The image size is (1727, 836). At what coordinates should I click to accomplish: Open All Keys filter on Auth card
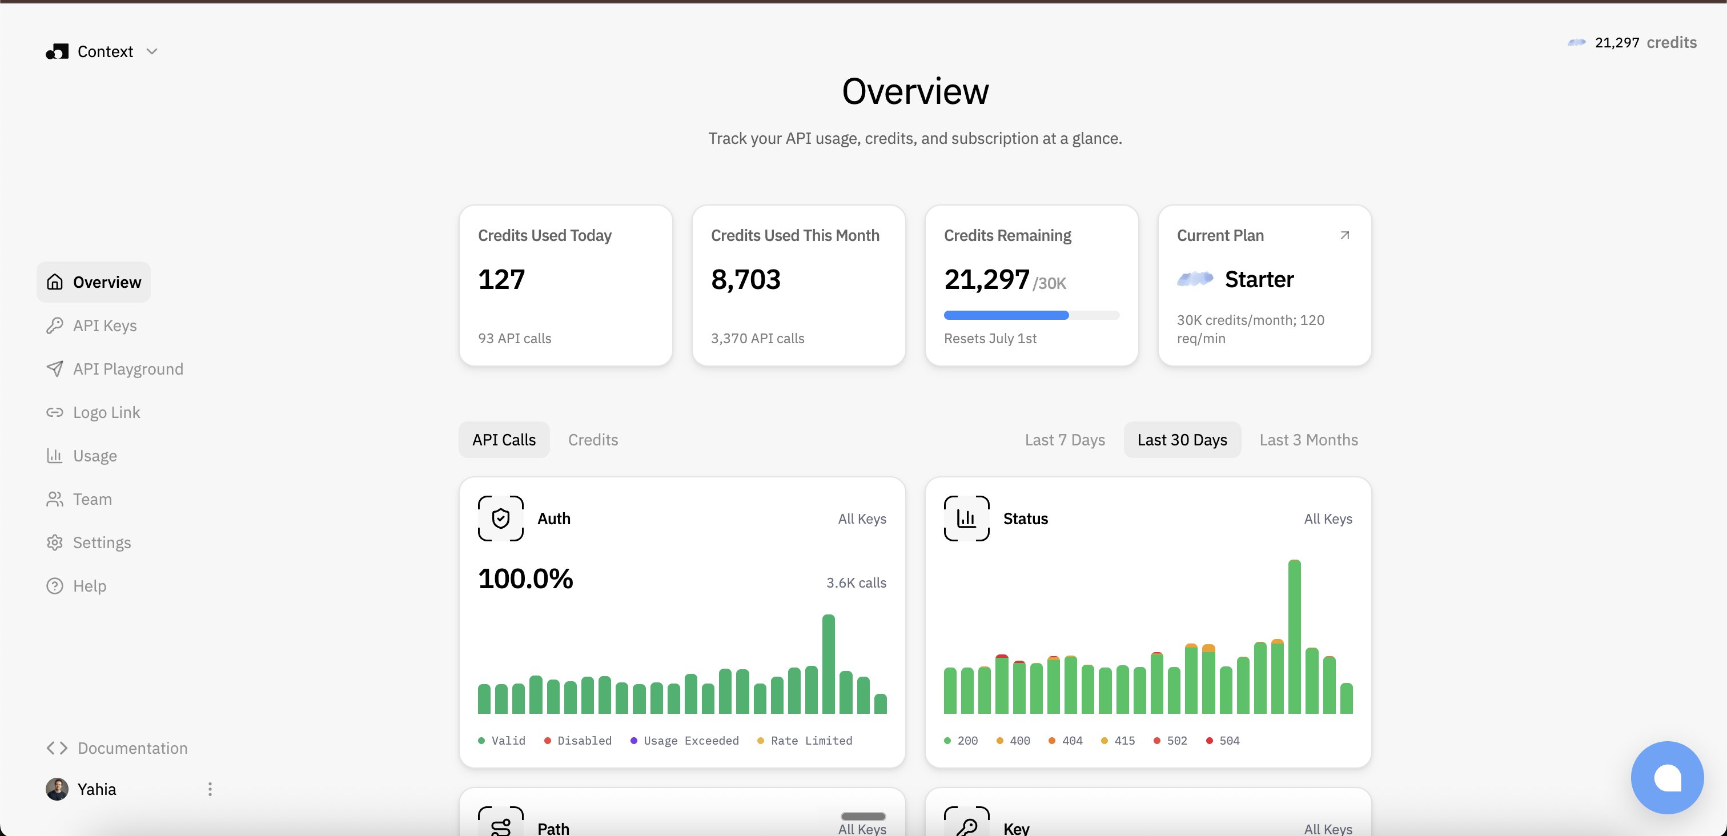point(862,519)
